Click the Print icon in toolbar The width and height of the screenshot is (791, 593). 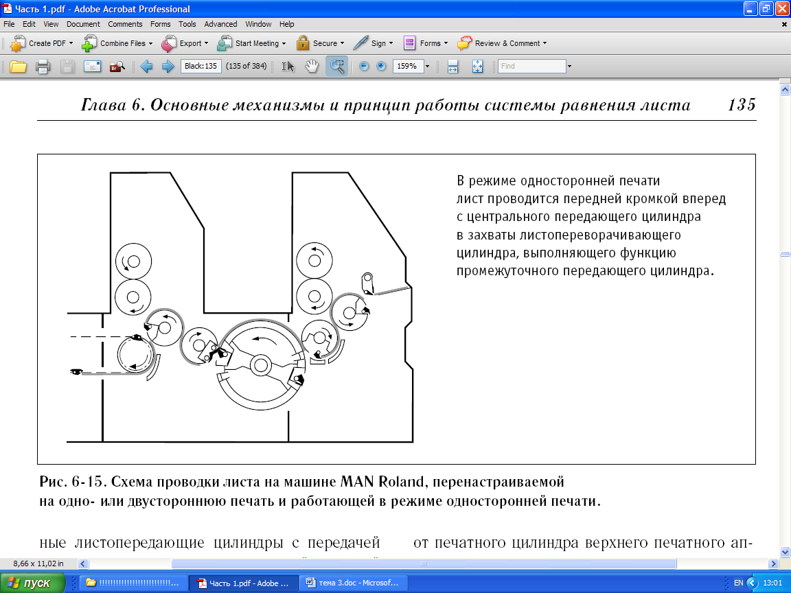point(43,66)
